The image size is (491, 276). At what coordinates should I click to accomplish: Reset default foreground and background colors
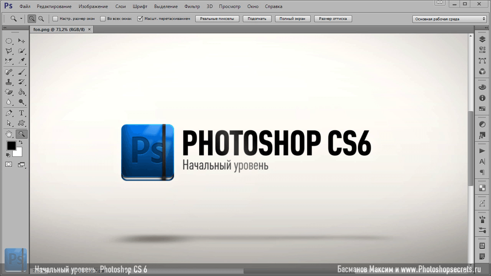(8, 155)
